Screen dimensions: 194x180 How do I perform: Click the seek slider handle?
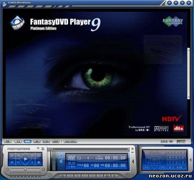(x=25, y=169)
